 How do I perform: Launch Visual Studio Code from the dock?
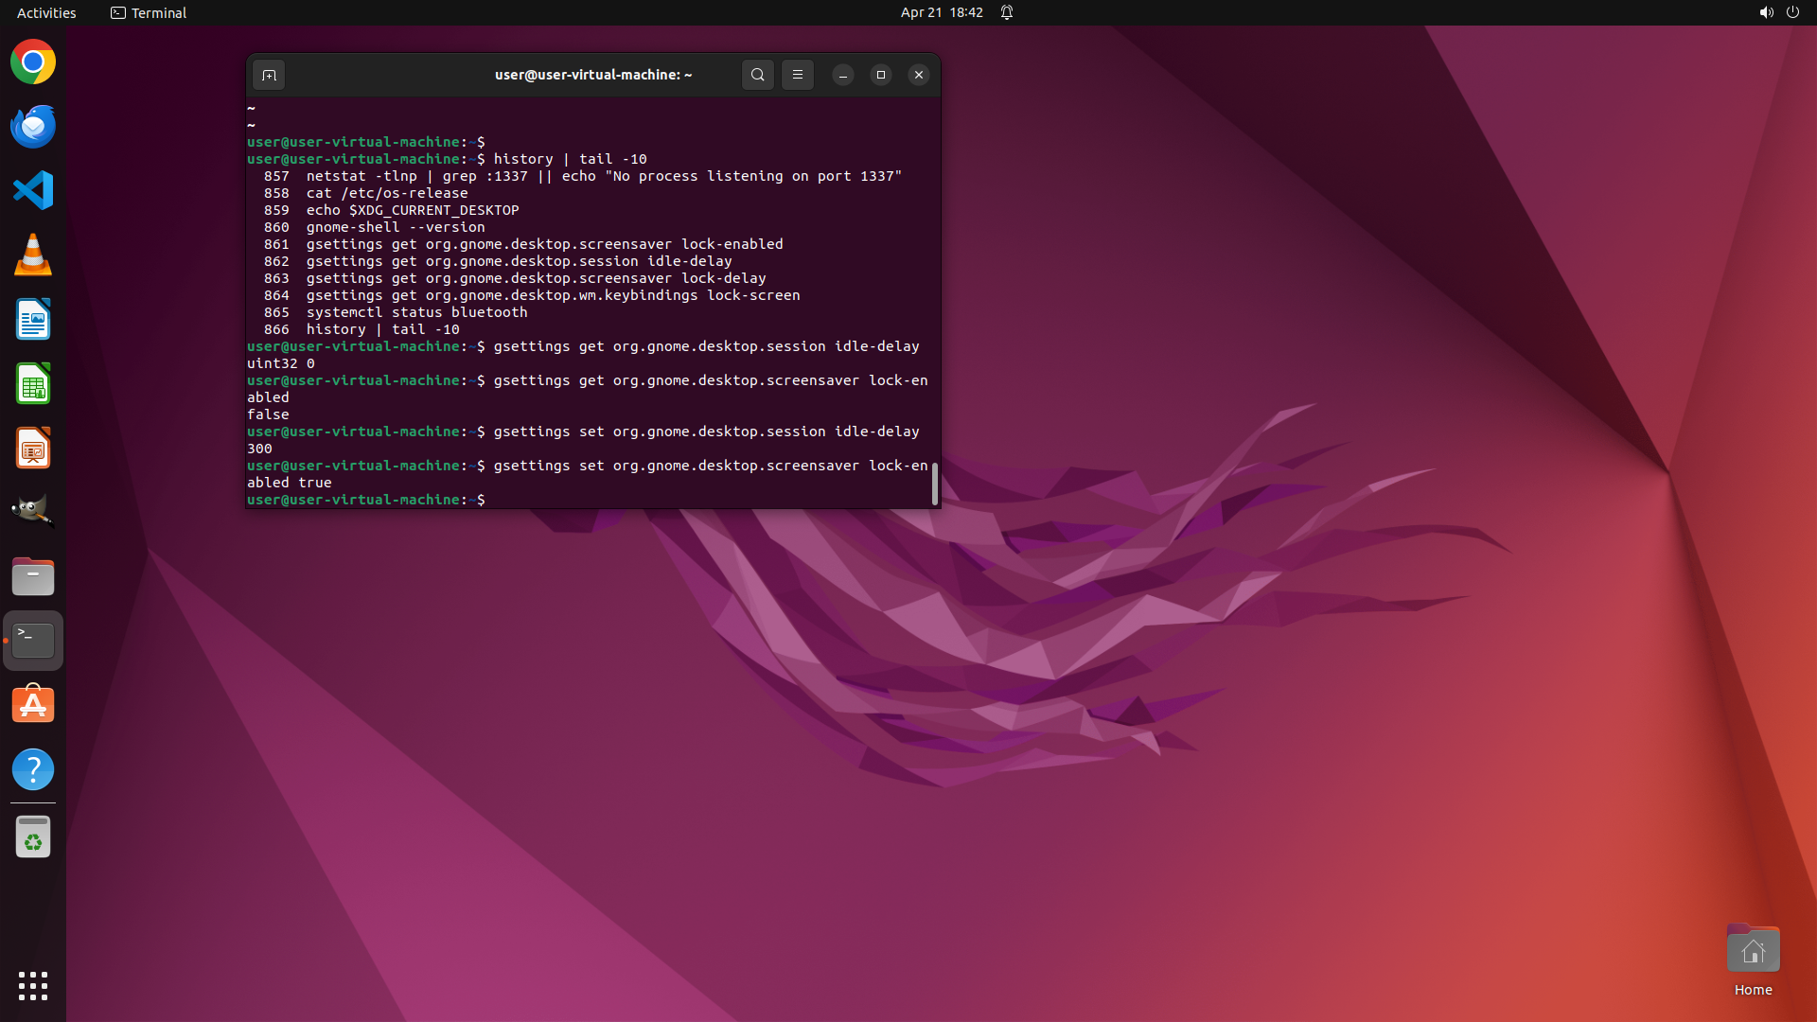click(33, 191)
